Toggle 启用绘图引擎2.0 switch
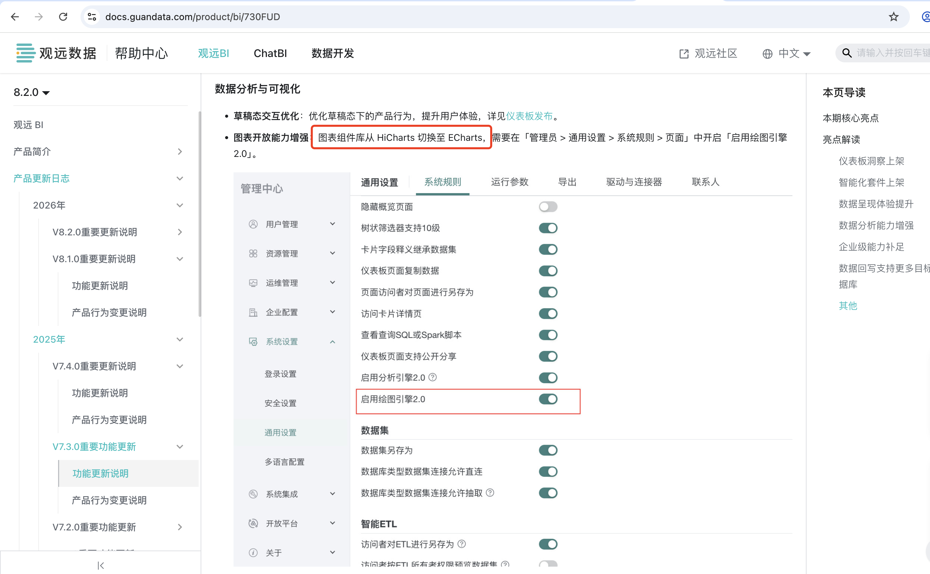The height and width of the screenshot is (574, 930). tap(548, 399)
